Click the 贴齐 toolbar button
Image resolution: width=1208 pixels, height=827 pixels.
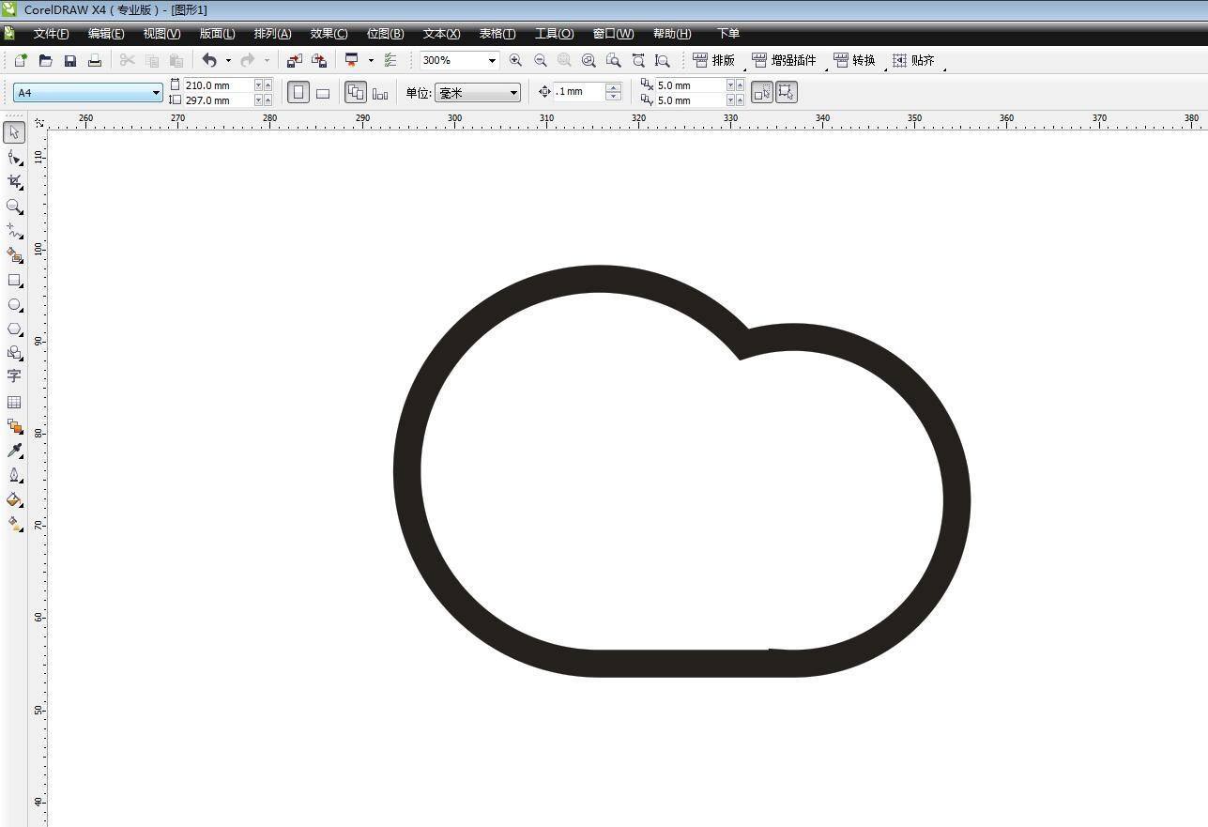click(913, 60)
